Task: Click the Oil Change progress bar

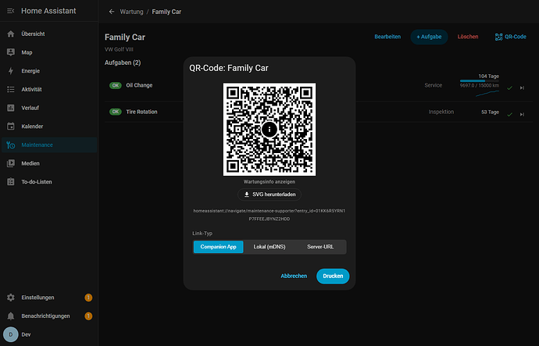Action: point(480,81)
